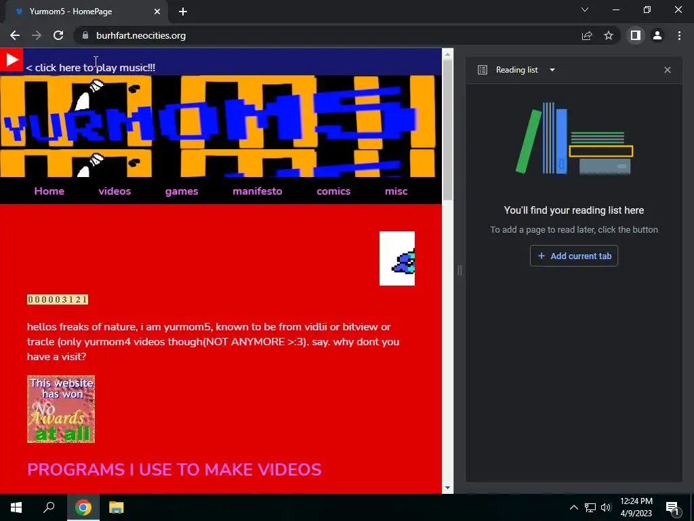Open the notification center icon

coord(672,507)
